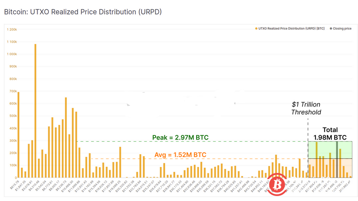Click the dark gray closing price bar
358x201 pixels.
337,160
